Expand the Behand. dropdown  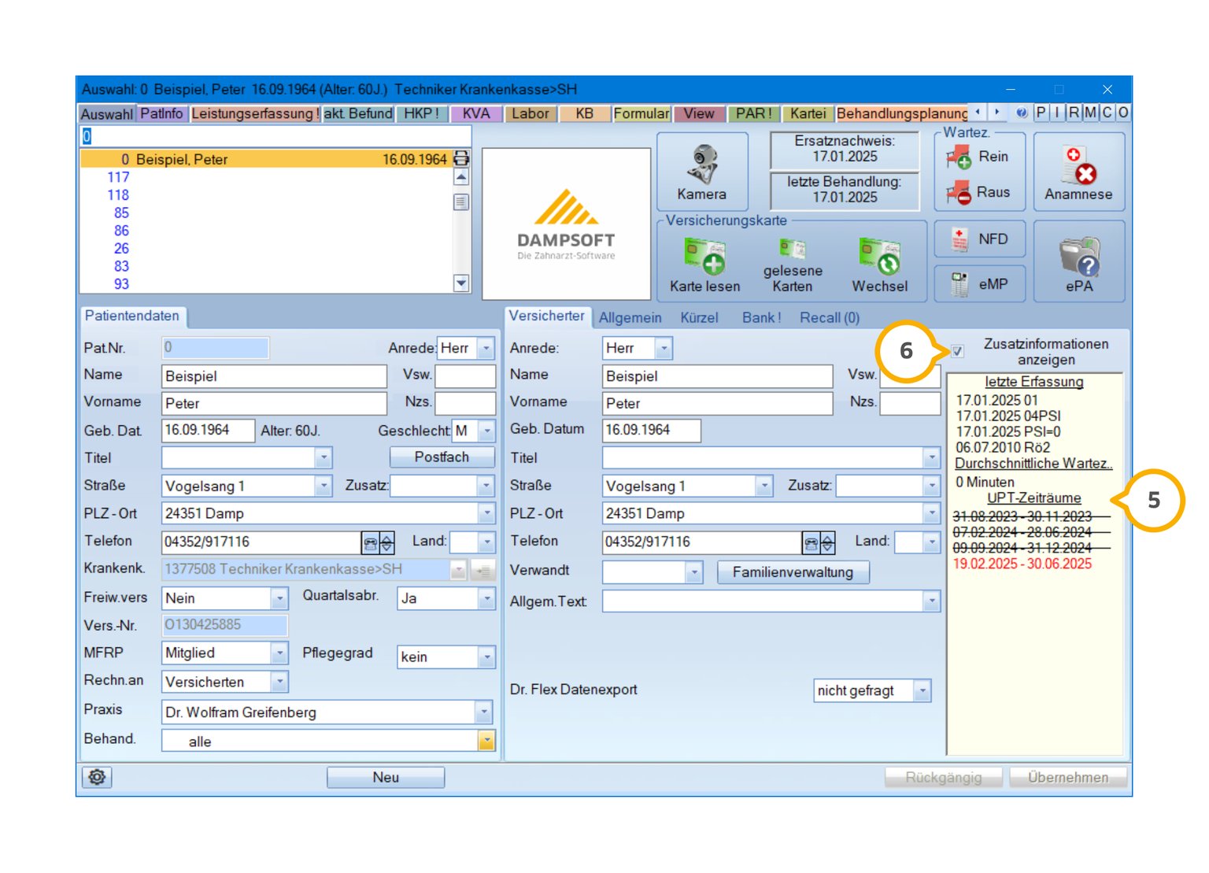tap(486, 741)
